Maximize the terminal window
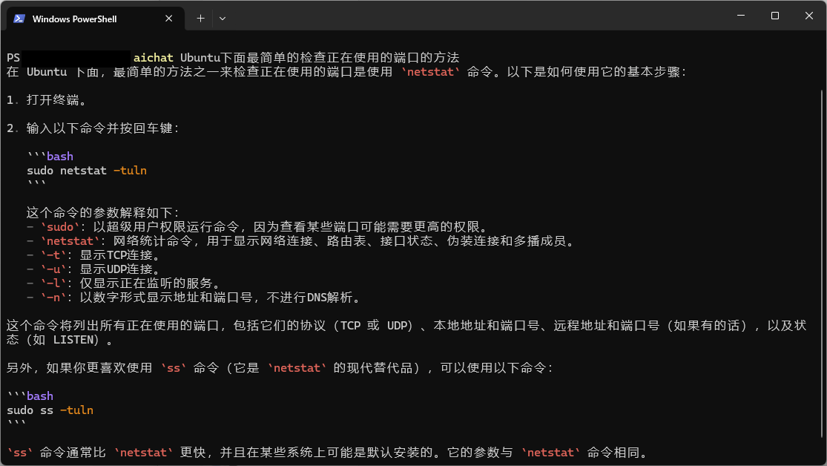Image resolution: width=827 pixels, height=466 pixels. tap(775, 16)
